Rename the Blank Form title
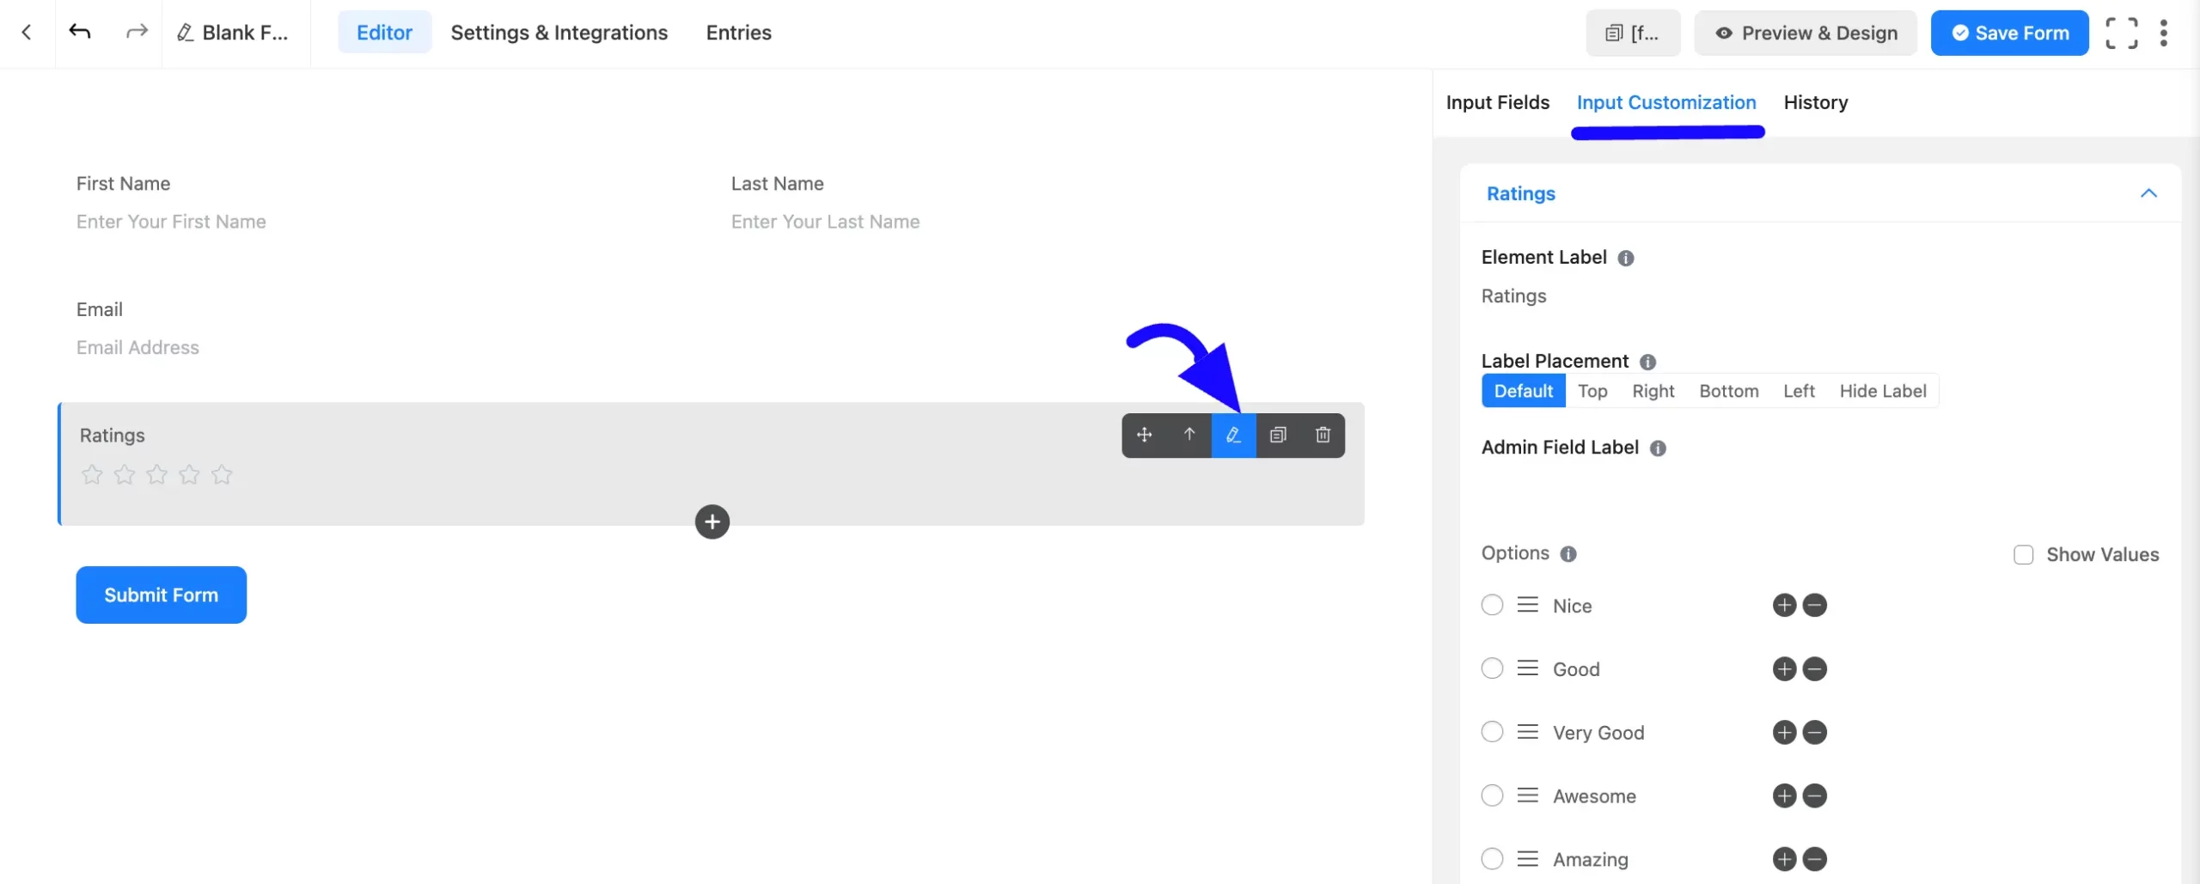 [233, 33]
